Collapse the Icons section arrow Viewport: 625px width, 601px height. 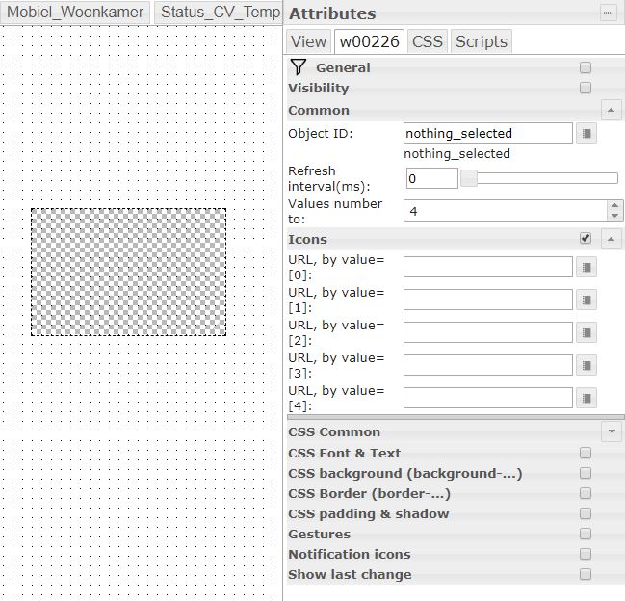(612, 239)
